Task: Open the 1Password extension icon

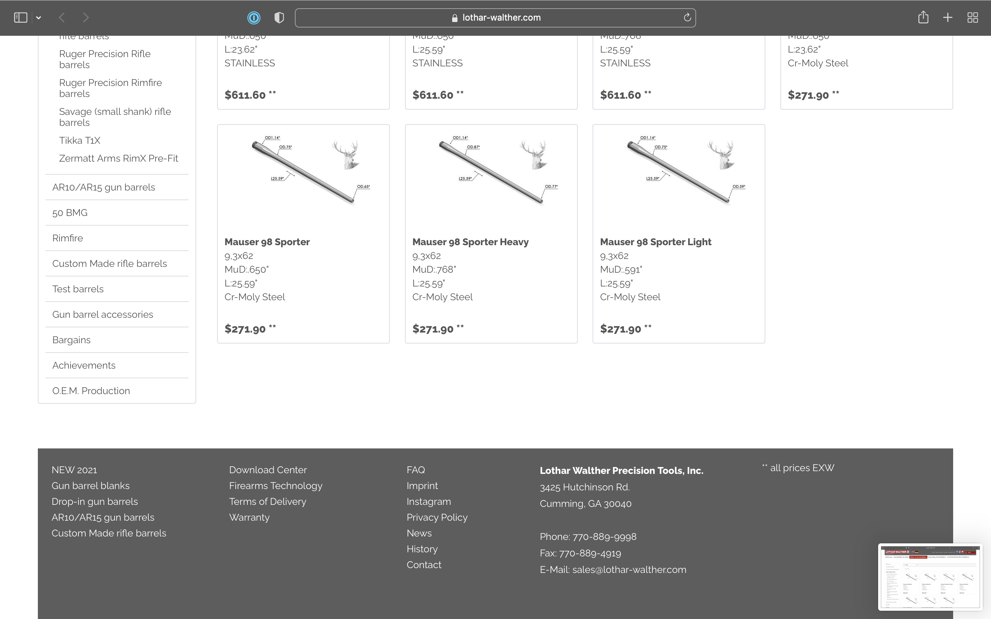Action: coord(254,18)
